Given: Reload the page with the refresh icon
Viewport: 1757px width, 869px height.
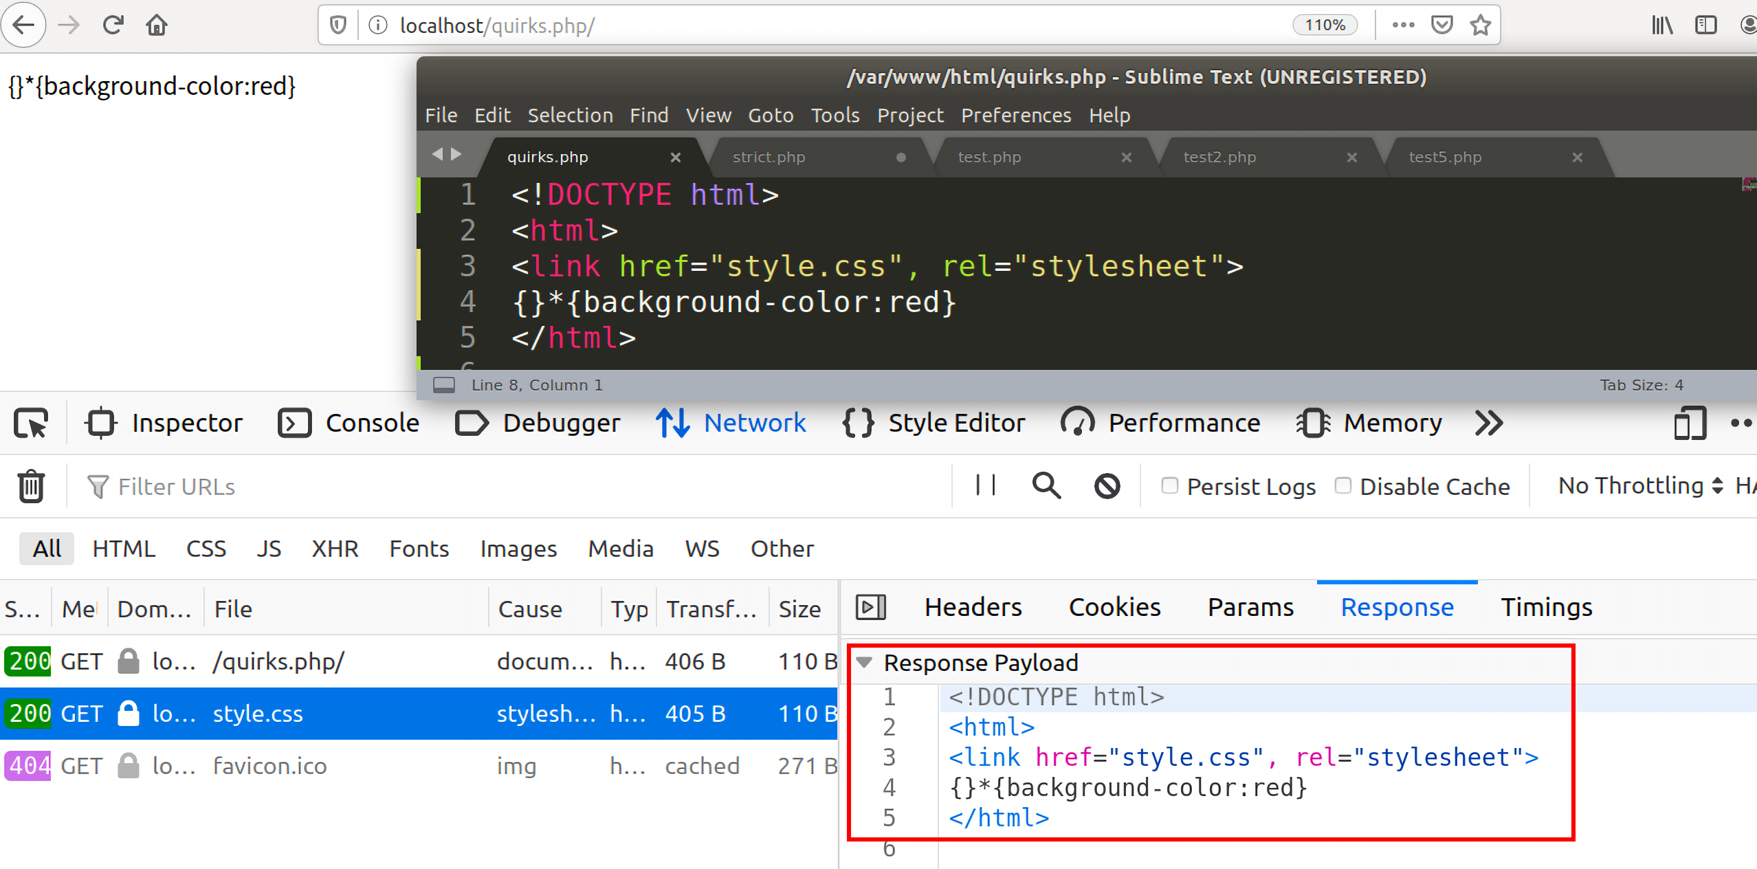Looking at the screenshot, I should tap(113, 25).
